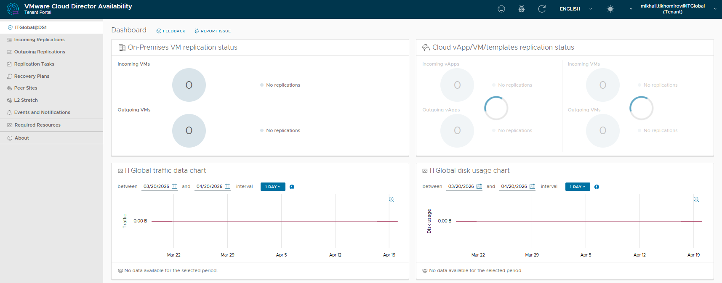Edit traffic chart end date 04/20/2026

[209, 186]
